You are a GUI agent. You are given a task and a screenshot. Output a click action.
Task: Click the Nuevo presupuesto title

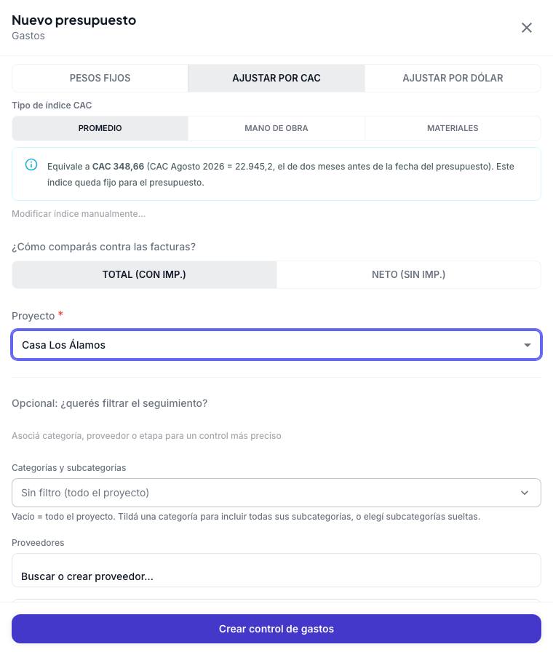[x=74, y=20]
